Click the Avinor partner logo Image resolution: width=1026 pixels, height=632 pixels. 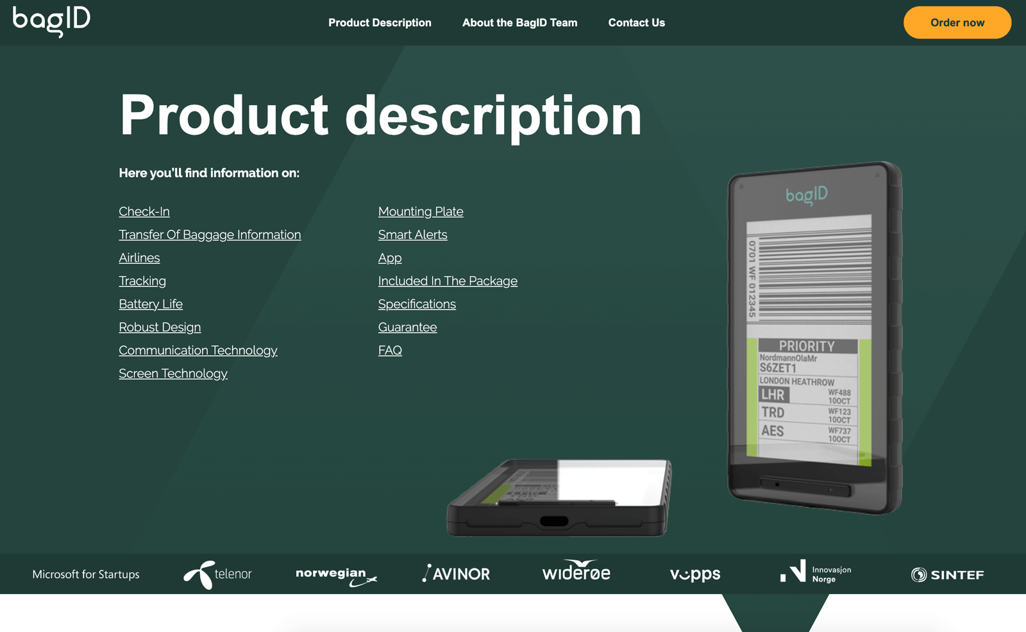[x=456, y=574]
